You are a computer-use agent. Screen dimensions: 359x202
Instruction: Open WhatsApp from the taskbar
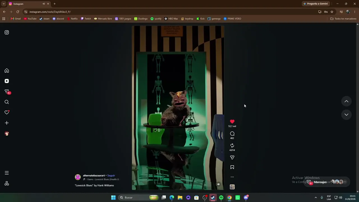click(238, 198)
